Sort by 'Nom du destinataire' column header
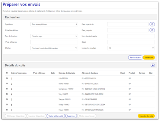The width and height of the screenshot is (161, 121). 67,73
